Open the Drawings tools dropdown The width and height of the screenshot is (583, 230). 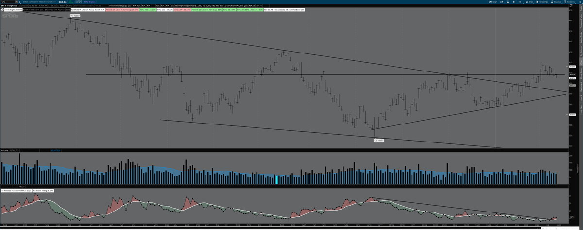[542, 2]
